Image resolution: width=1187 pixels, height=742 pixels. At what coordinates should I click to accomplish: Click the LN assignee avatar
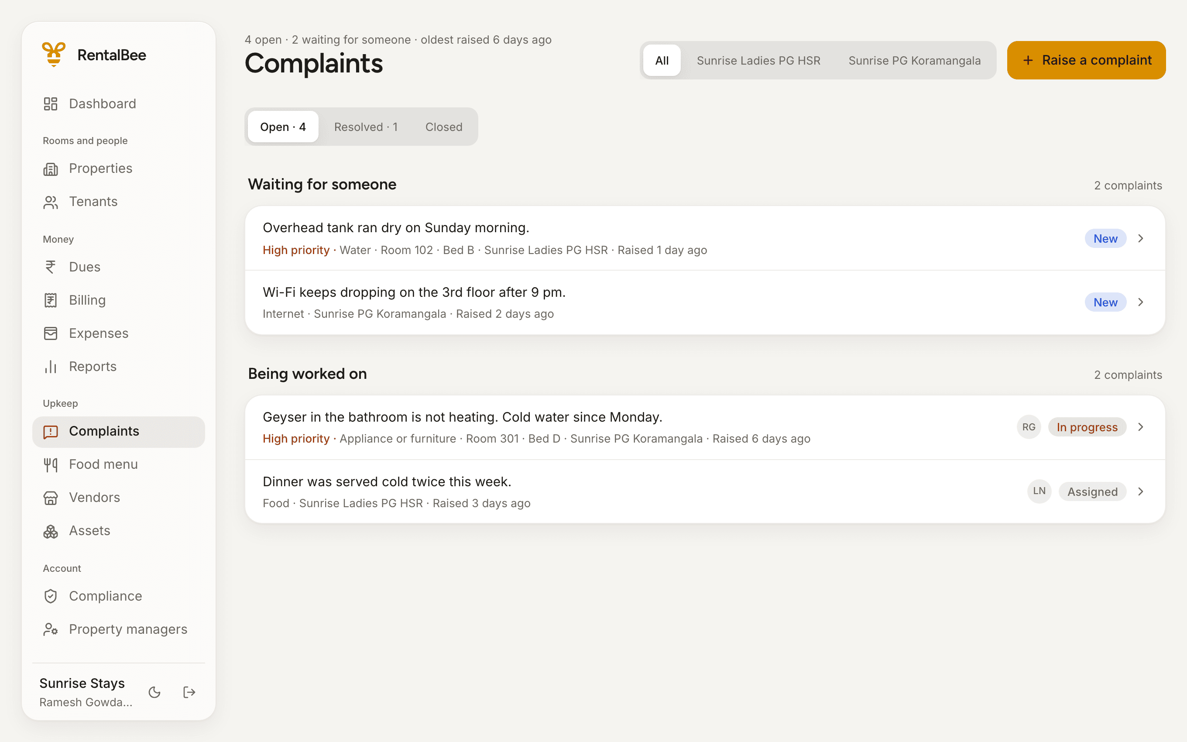[1039, 491]
